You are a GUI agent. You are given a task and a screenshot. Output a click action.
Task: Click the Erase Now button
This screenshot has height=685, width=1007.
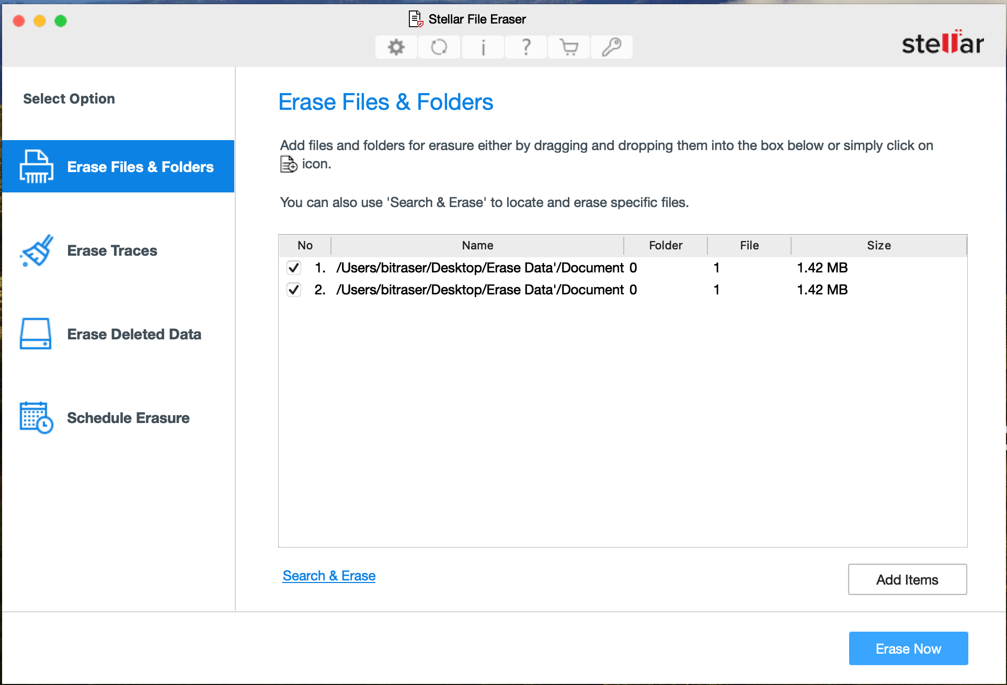(908, 648)
